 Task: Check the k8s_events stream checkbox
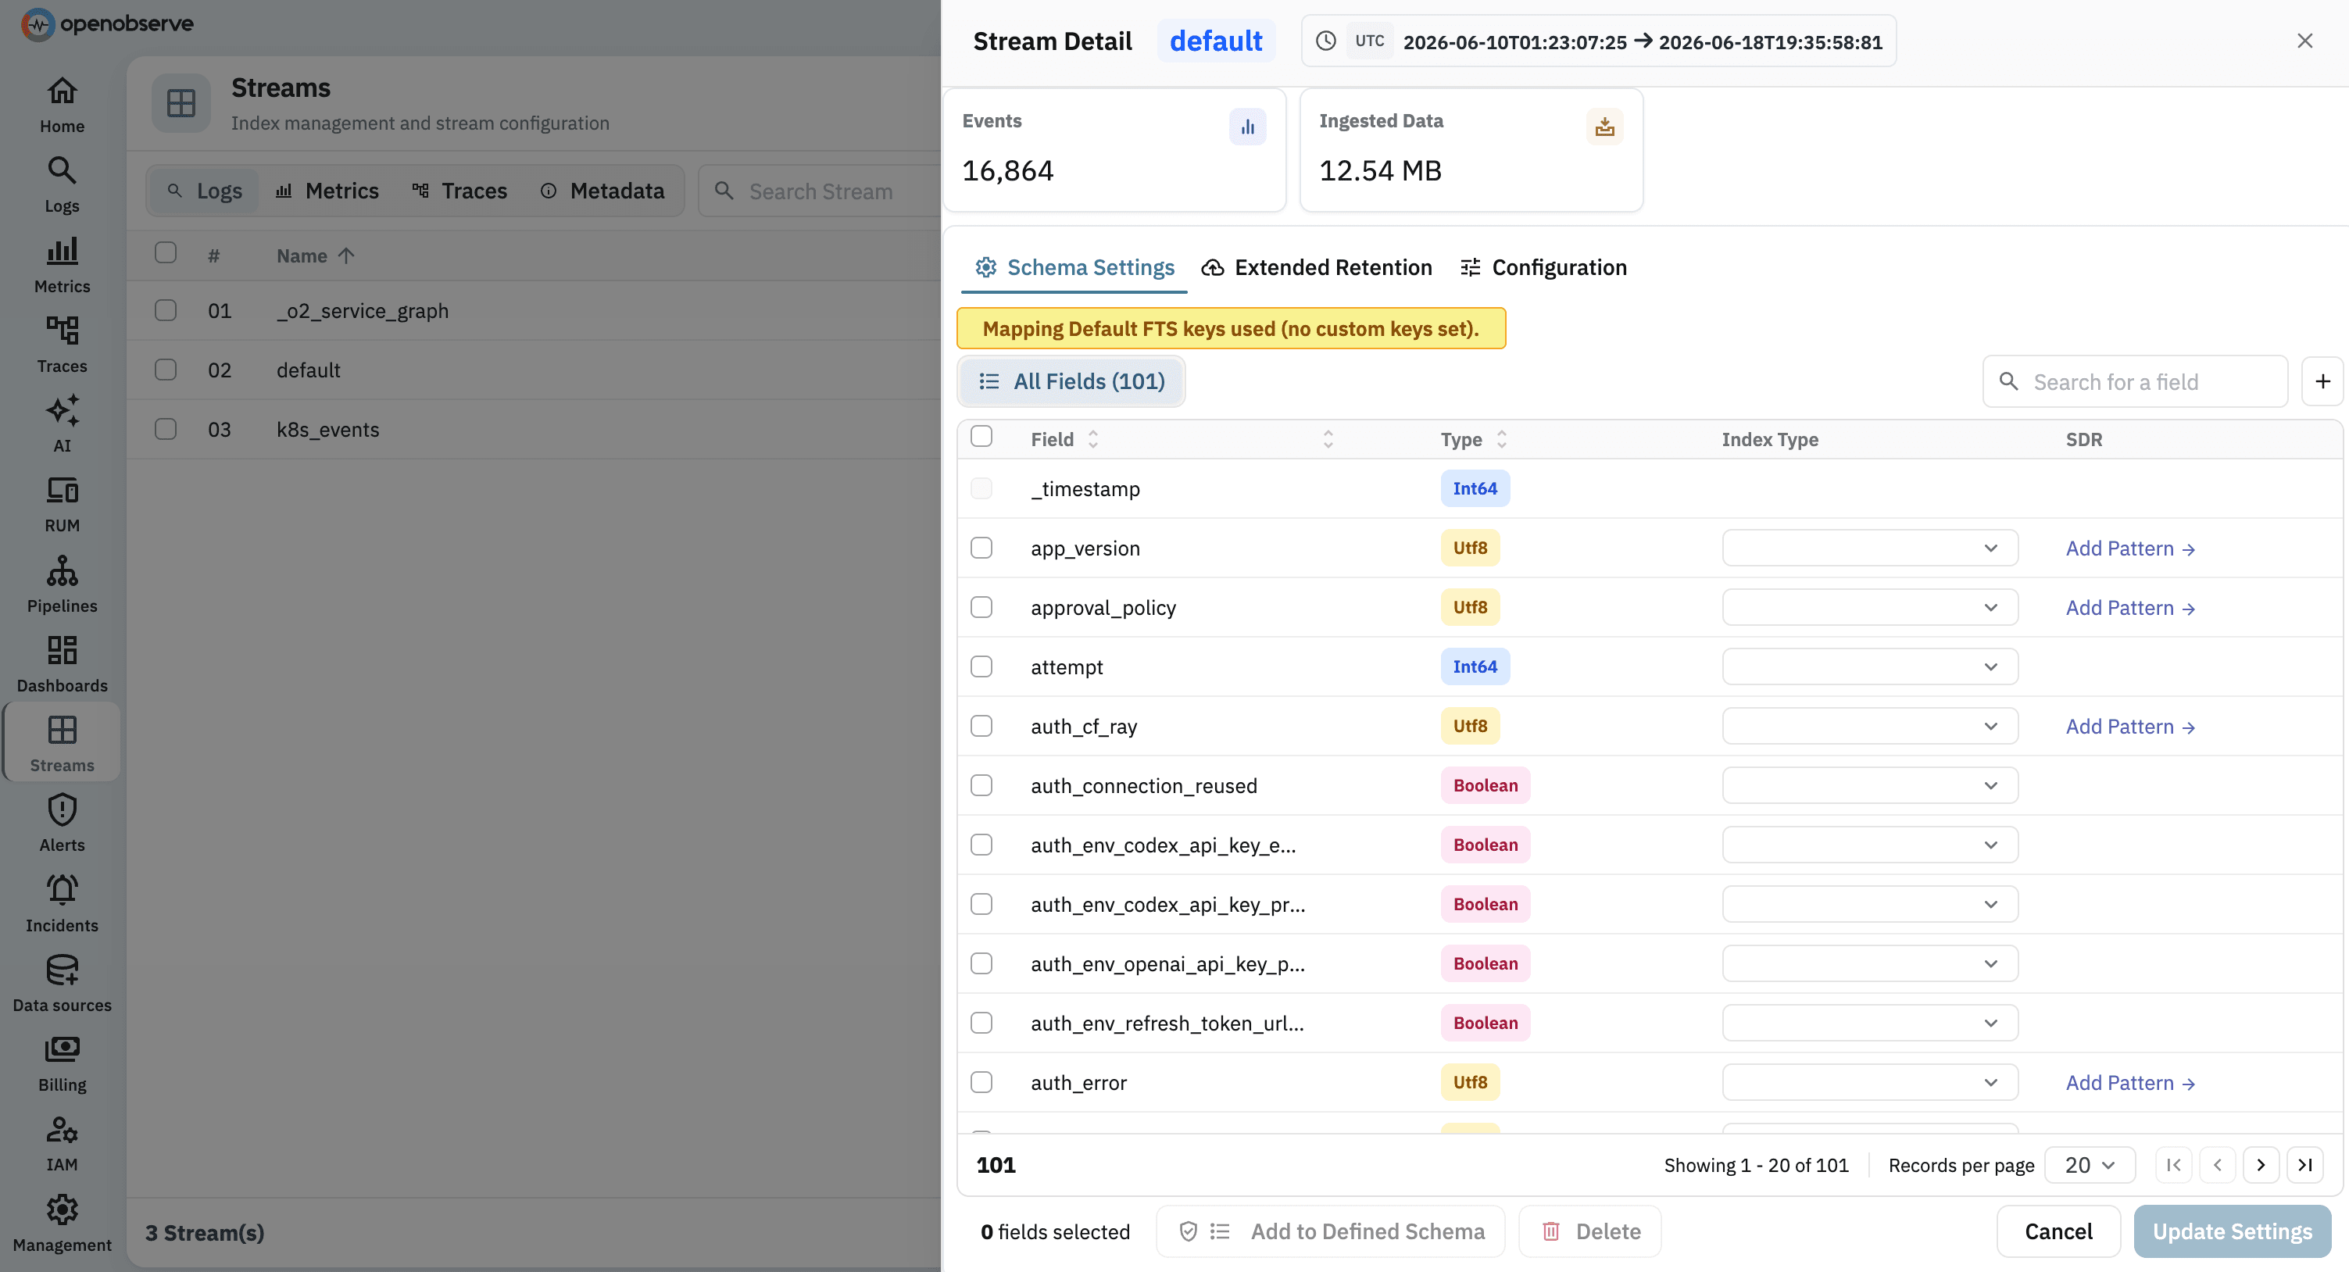pyautogui.click(x=165, y=430)
